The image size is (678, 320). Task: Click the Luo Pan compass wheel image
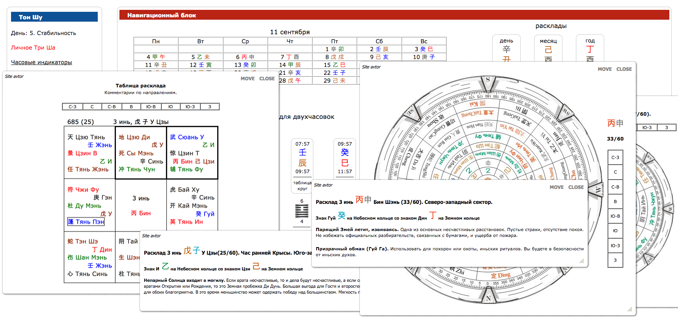(x=488, y=189)
